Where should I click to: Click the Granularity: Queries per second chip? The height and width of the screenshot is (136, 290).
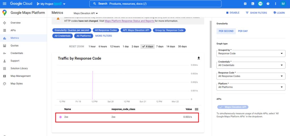coord(72,30)
